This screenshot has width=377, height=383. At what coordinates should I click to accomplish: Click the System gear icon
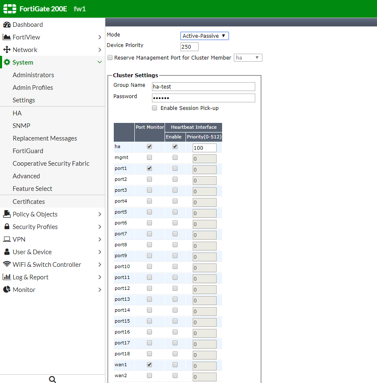tap(7, 62)
